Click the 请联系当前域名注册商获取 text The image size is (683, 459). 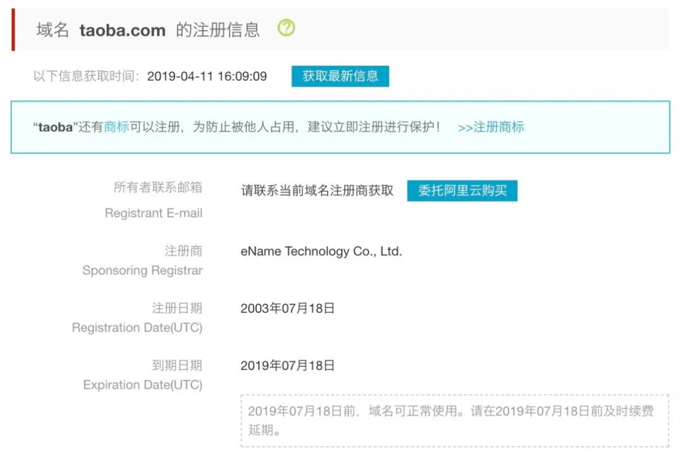pos(317,191)
